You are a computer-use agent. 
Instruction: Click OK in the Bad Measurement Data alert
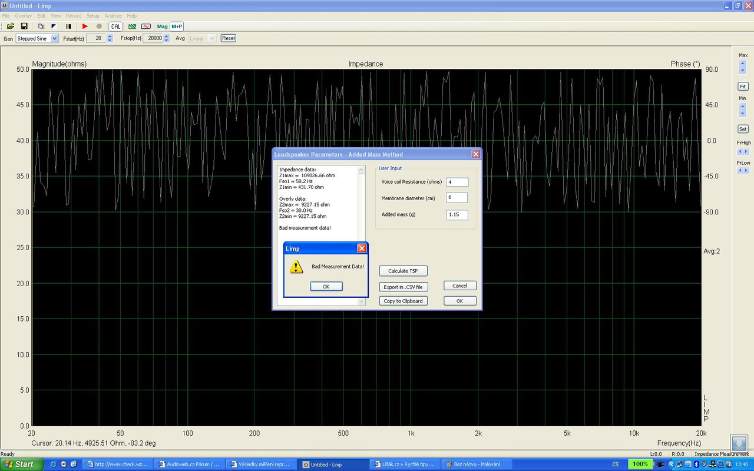pos(326,286)
